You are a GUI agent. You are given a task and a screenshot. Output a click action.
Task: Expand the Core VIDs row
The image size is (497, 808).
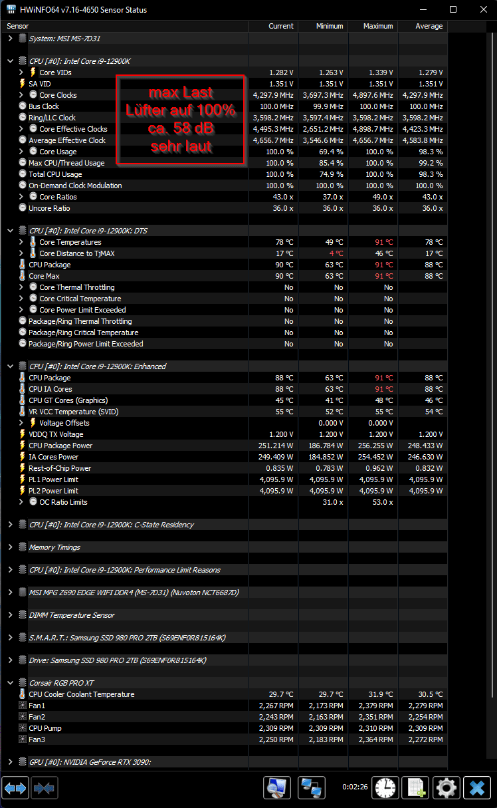(21, 72)
